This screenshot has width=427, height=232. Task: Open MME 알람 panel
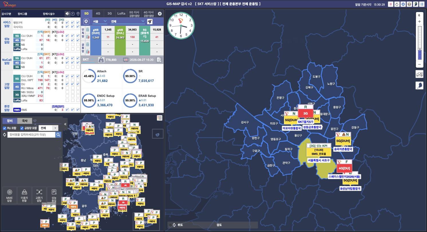[9, 195]
